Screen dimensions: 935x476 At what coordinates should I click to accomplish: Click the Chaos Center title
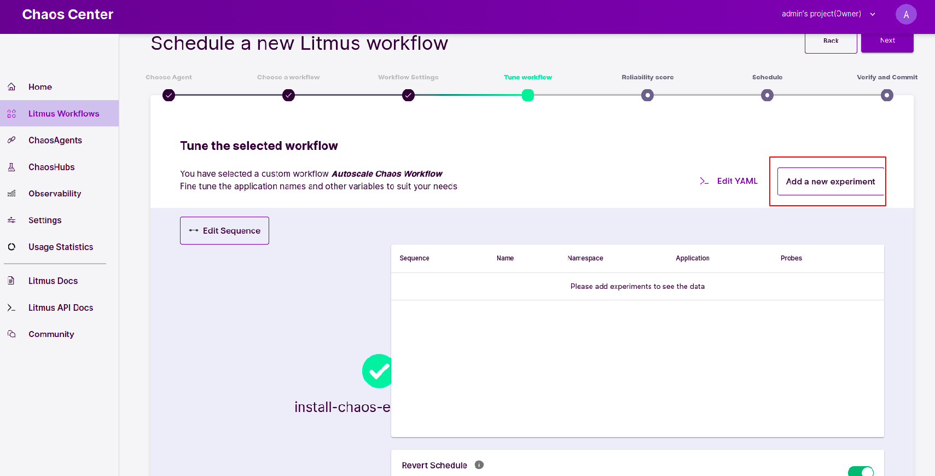point(68,15)
